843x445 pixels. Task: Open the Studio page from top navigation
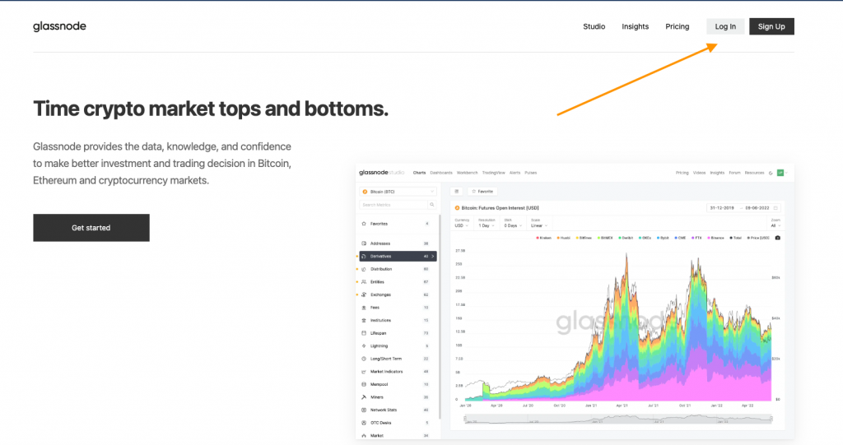click(594, 26)
